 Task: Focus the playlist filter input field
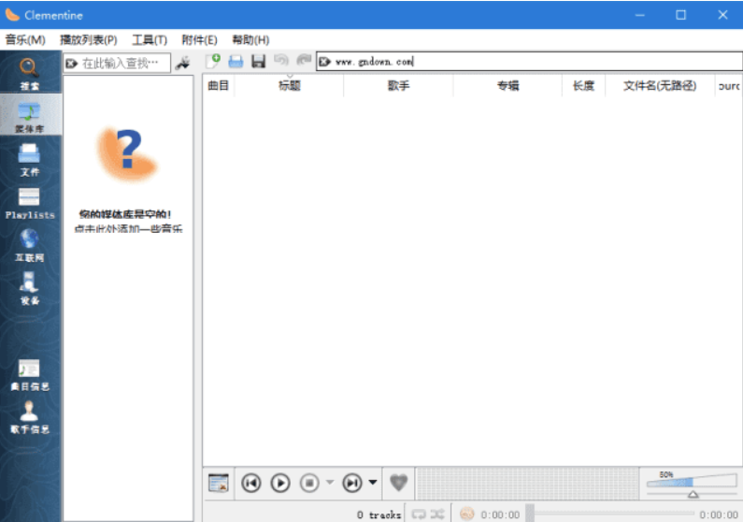coord(529,62)
